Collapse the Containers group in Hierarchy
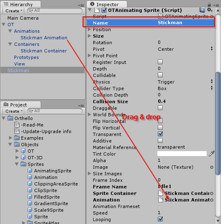Viewport: 221px width, 224px height. pos(10,44)
